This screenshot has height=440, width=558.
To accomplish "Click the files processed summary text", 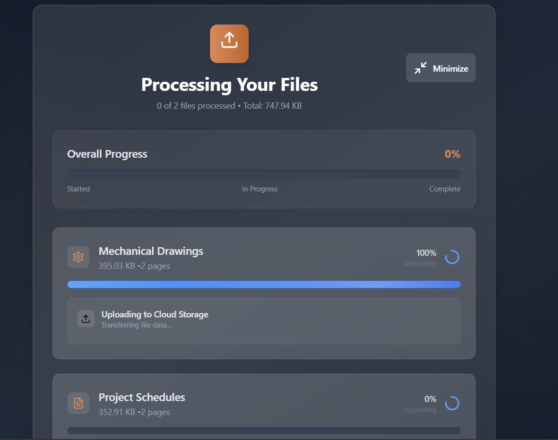I will pyautogui.click(x=229, y=106).
